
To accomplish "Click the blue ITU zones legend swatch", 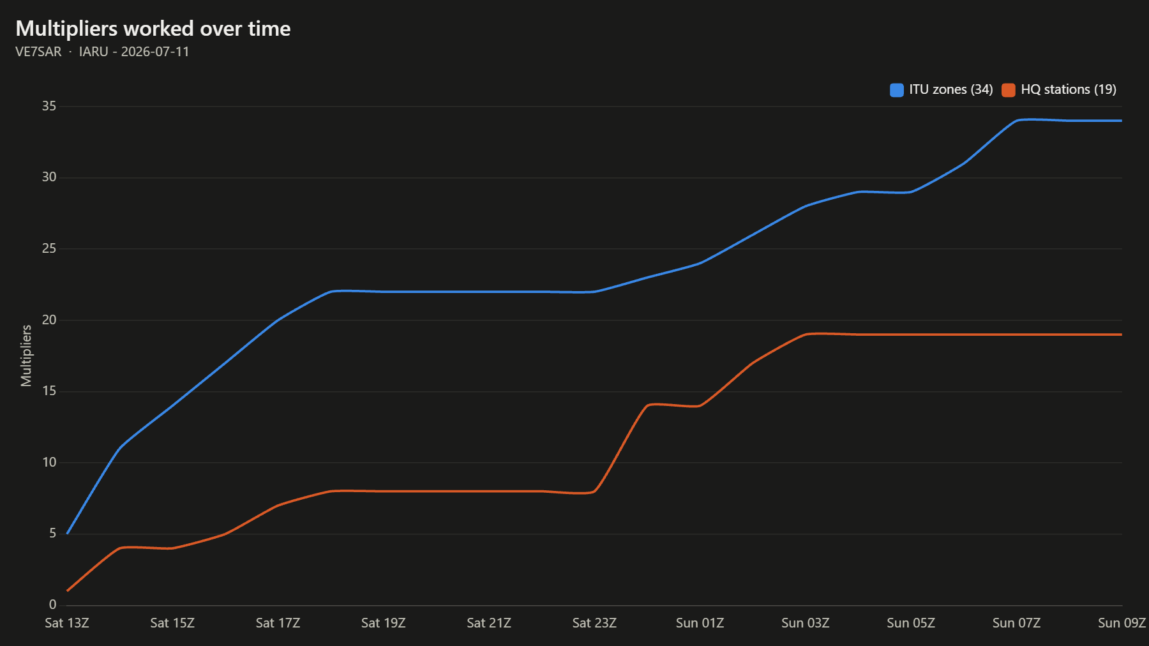I will 897,90.
